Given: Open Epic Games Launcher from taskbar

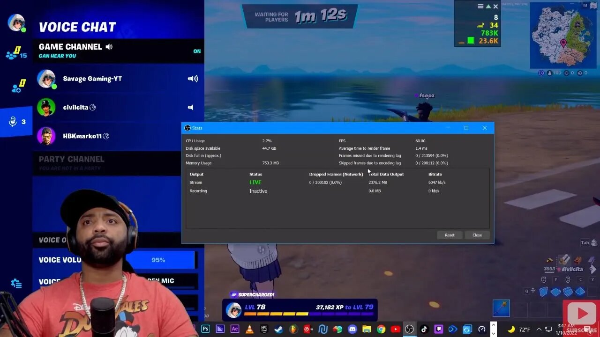Looking at the screenshot, I should [264, 329].
